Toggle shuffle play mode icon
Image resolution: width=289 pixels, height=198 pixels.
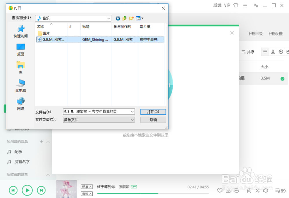click(257, 190)
